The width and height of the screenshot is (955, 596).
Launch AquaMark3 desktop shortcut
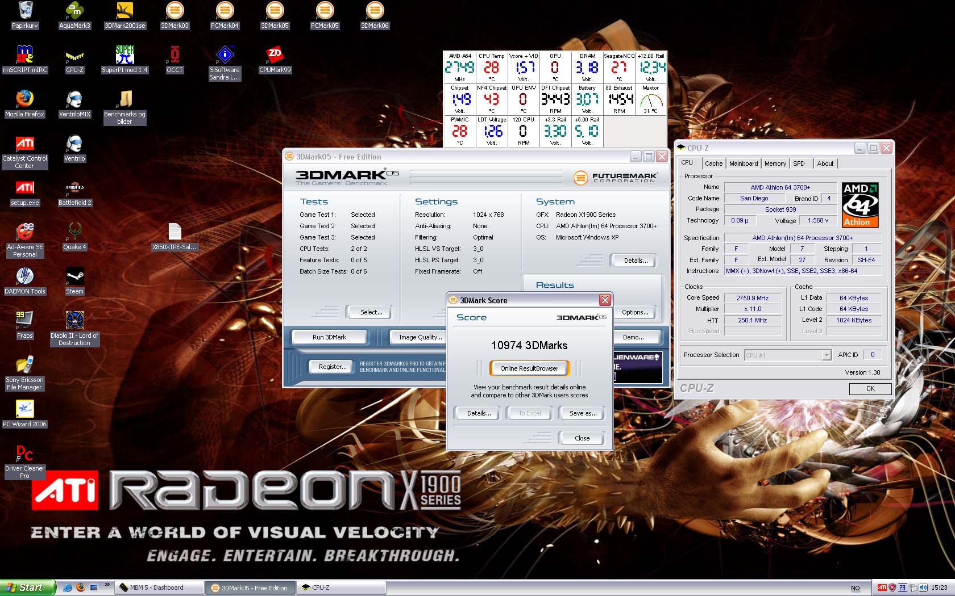[74, 15]
